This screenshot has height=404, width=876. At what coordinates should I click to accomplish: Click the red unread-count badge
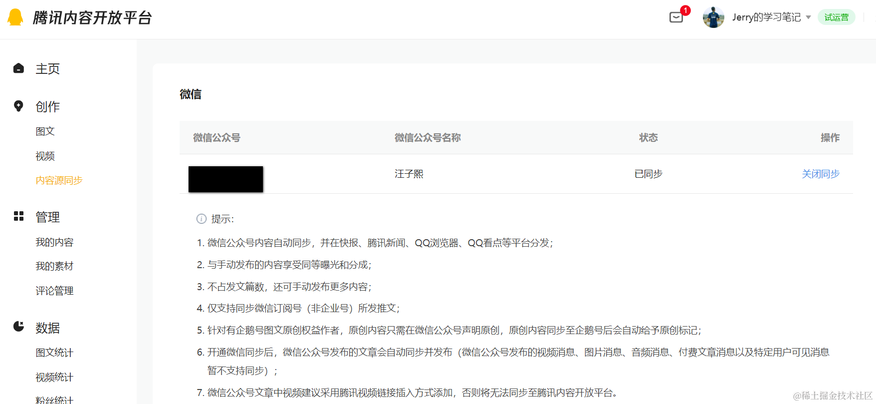[685, 10]
